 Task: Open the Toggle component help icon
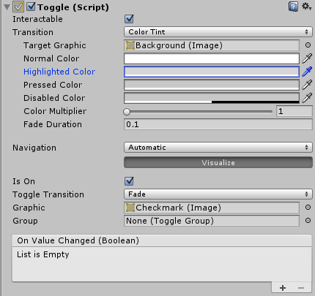(x=293, y=7)
